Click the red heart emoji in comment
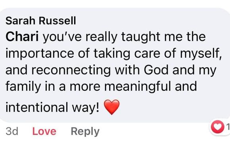Screen dimensions: 230x143 (111, 107)
